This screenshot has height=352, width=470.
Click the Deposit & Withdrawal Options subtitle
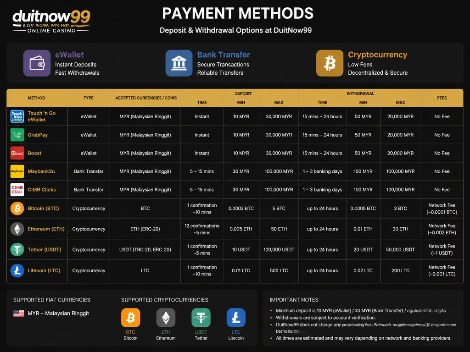click(235, 30)
